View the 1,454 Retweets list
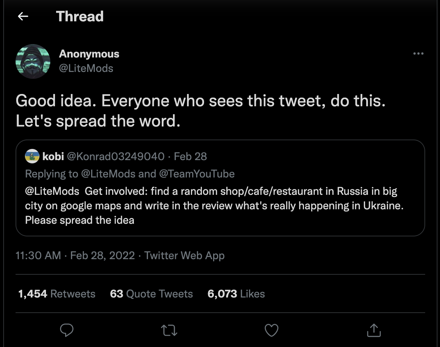 click(57, 294)
